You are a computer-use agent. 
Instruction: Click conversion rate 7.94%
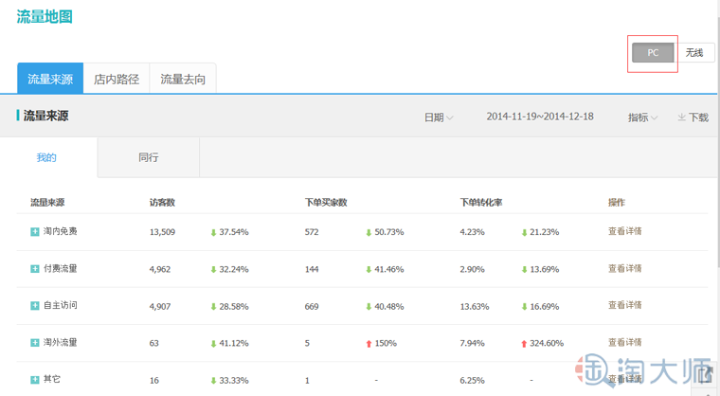[472, 343]
